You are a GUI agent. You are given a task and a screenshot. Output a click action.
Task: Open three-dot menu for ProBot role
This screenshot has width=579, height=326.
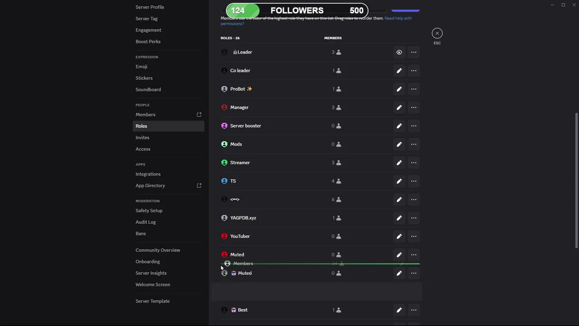tap(413, 89)
